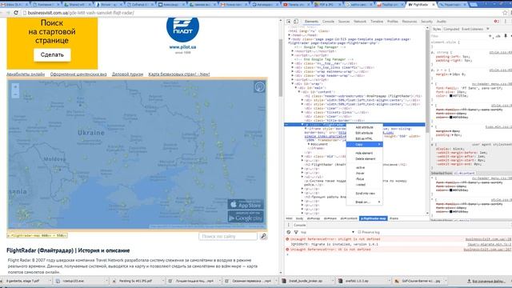Click the Pilot logo image
The width and height of the screenshot is (512, 288).
pyautogui.click(x=183, y=29)
